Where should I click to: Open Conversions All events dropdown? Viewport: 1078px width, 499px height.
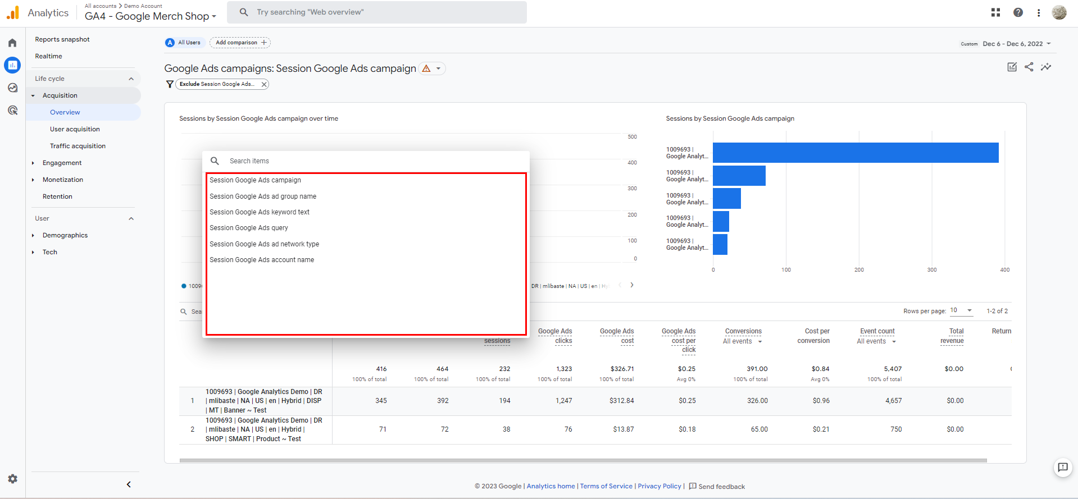(x=743, y=341)
